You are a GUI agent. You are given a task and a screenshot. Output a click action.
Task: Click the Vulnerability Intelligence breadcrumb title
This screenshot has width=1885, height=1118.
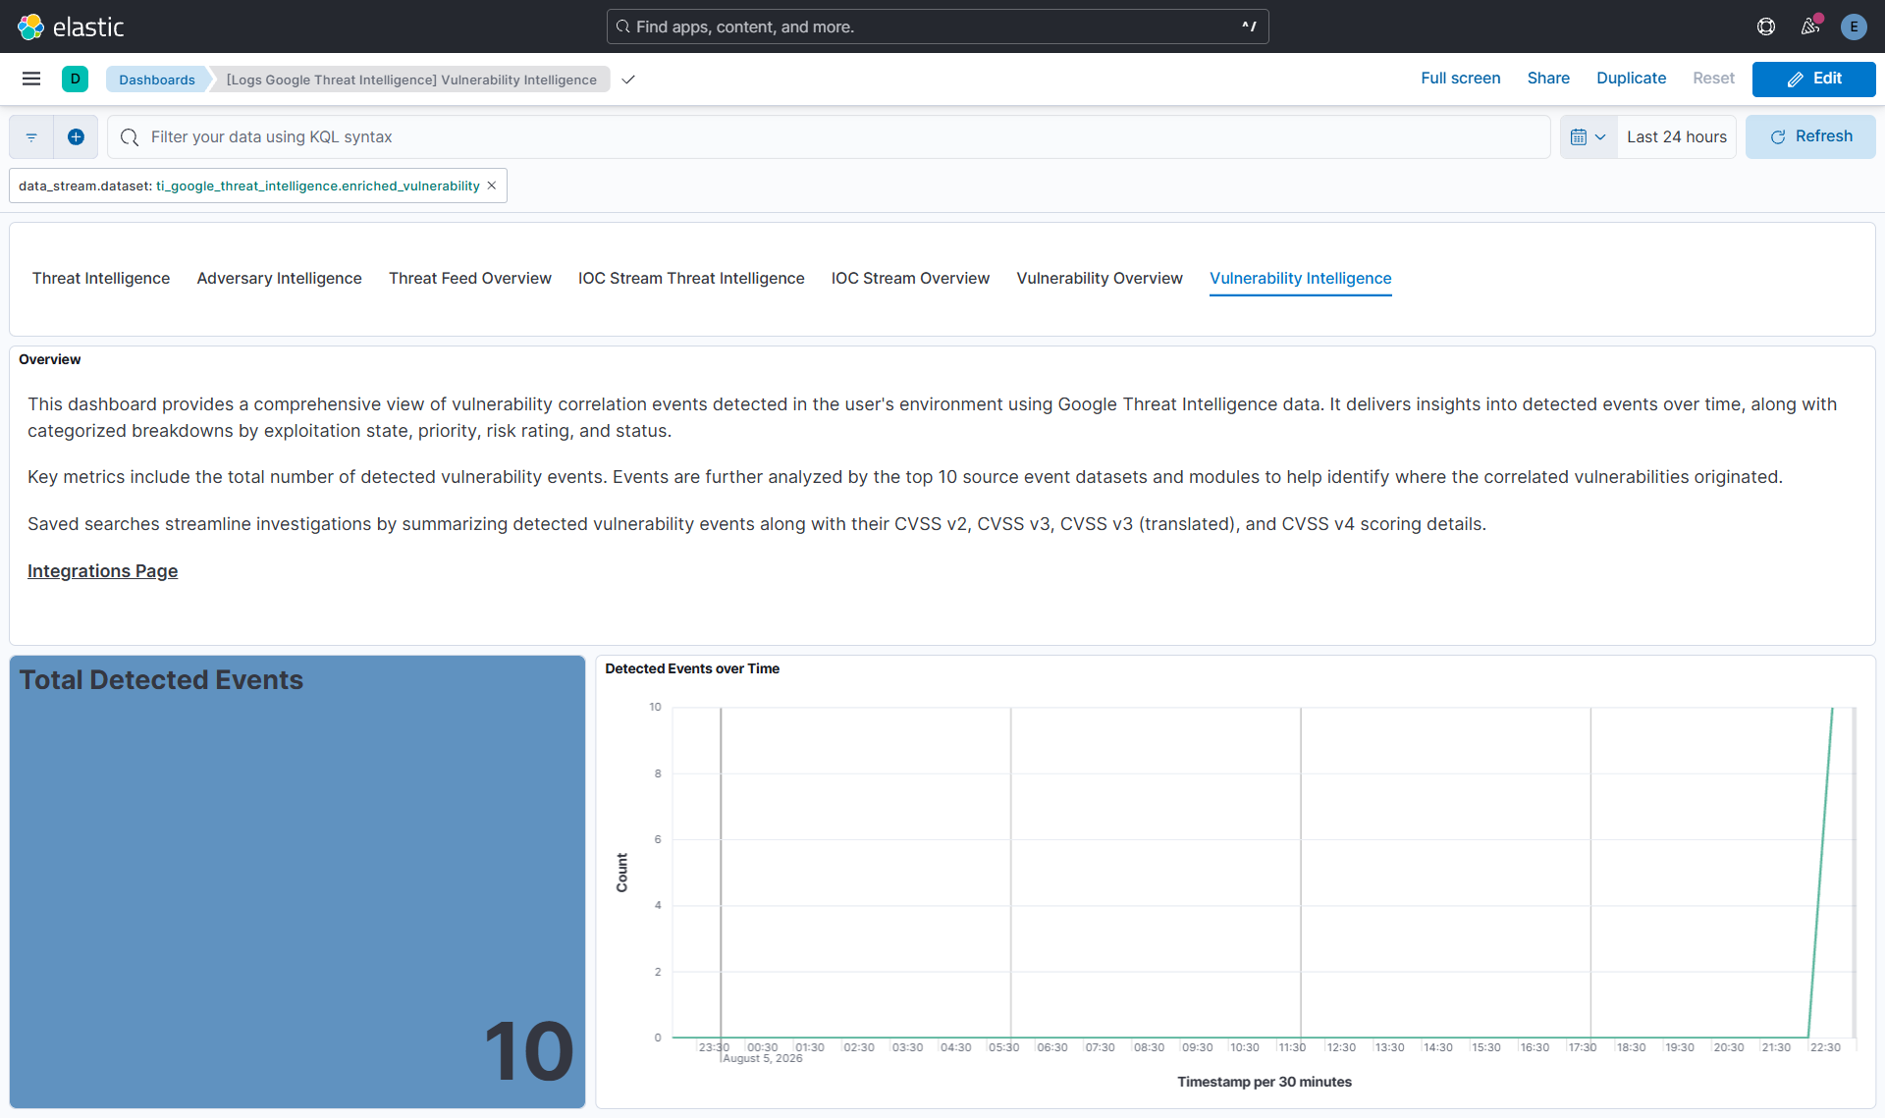411,80
